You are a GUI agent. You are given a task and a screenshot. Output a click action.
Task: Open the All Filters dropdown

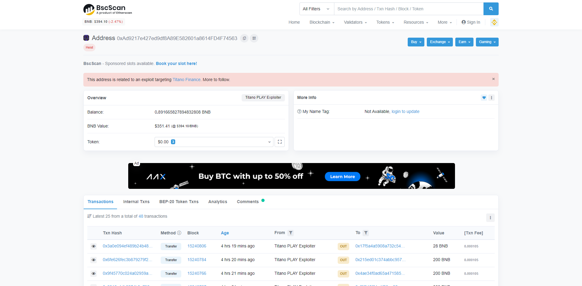(316, 9)
